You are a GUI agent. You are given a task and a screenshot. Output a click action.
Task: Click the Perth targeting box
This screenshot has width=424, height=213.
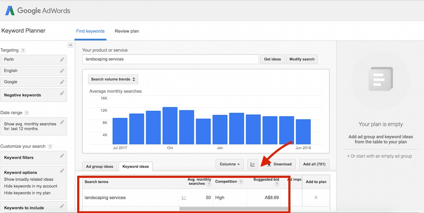(x=33, y=59)
